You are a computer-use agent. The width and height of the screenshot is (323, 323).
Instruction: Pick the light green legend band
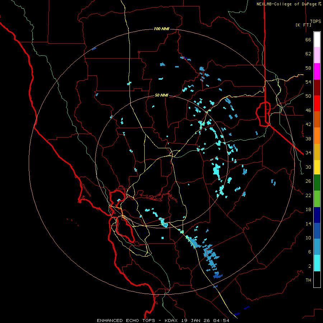coord(317,198)
